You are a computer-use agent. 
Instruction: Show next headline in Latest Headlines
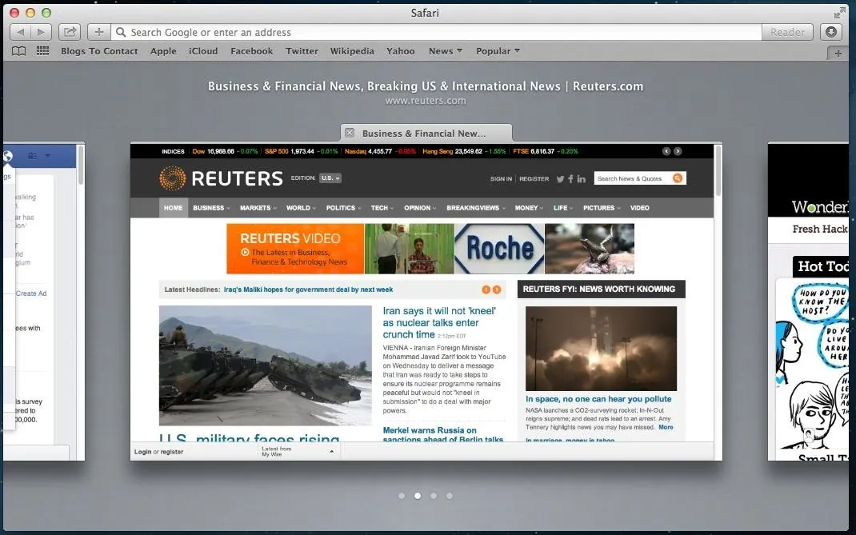(x=497, y=289)
